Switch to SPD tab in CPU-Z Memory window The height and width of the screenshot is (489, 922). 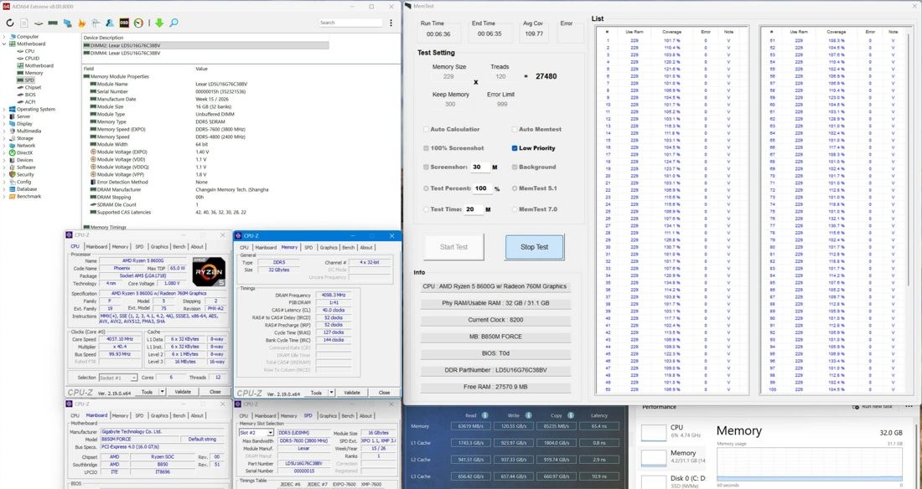(x=308, y=248)
